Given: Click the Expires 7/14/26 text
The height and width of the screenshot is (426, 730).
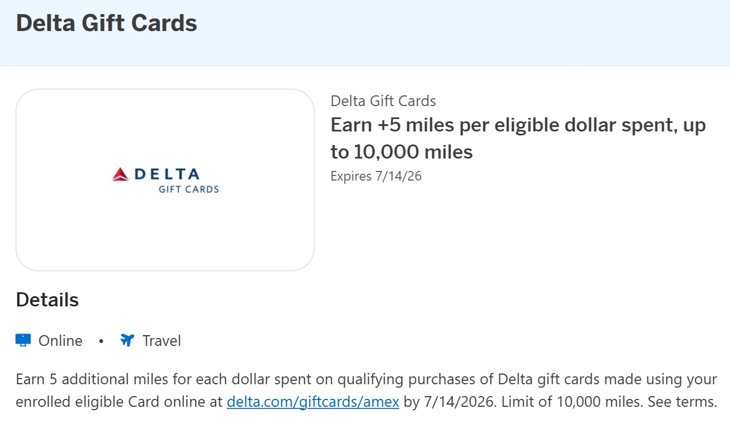Looking at the screenshot, I should pos(376,176).
